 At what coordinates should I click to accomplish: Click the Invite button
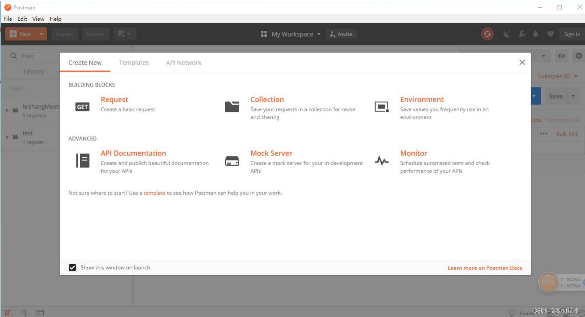[341, 34]
